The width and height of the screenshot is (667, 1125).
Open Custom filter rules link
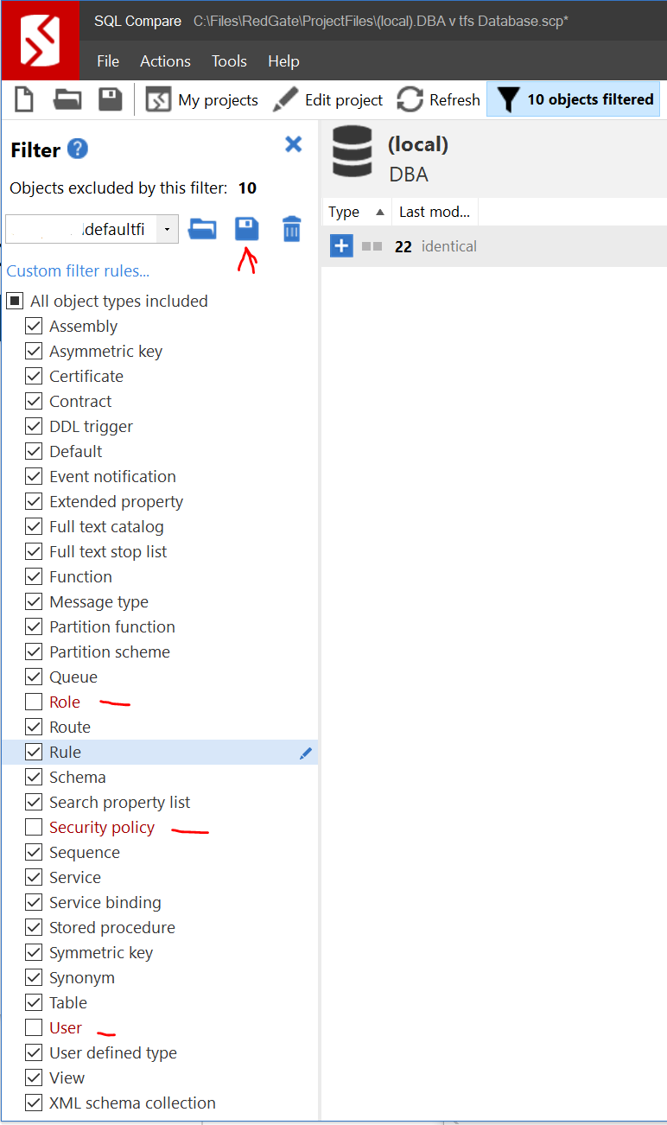[x=78, y=271]
